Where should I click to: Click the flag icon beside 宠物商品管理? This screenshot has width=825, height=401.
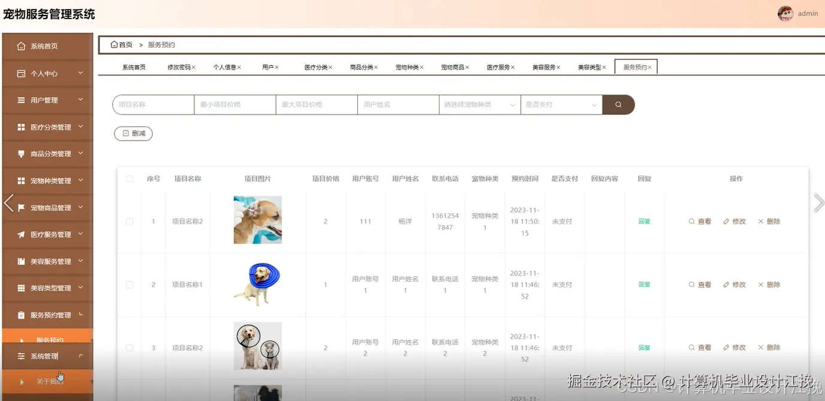[x=21, y=208]
